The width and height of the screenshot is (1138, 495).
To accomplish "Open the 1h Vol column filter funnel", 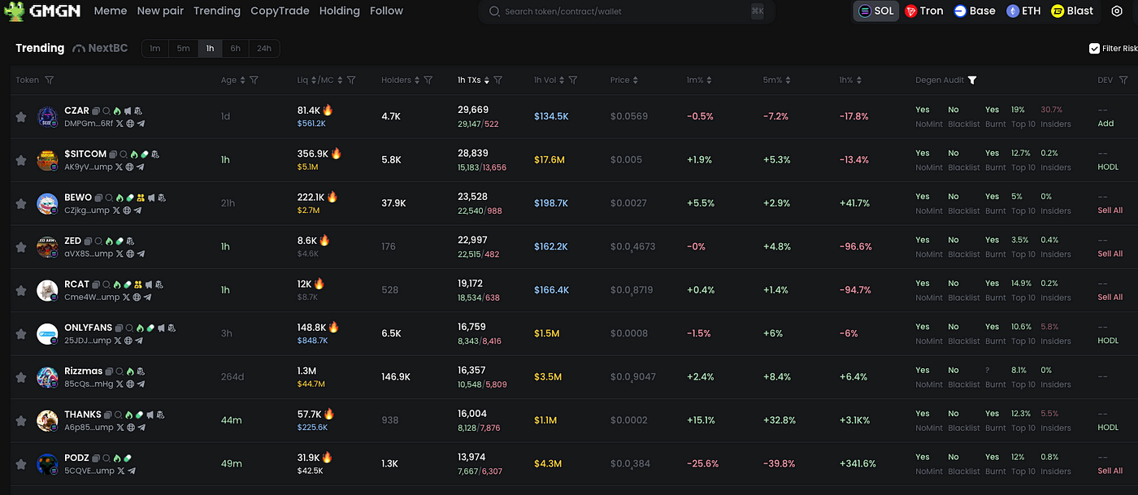I will [x=573, y=80].
